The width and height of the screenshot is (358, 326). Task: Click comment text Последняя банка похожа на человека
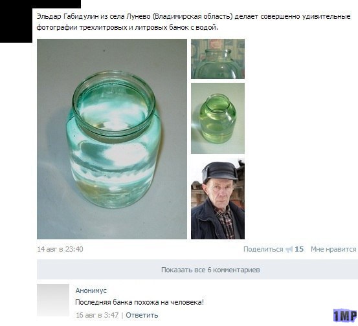(x=139, y=303)
